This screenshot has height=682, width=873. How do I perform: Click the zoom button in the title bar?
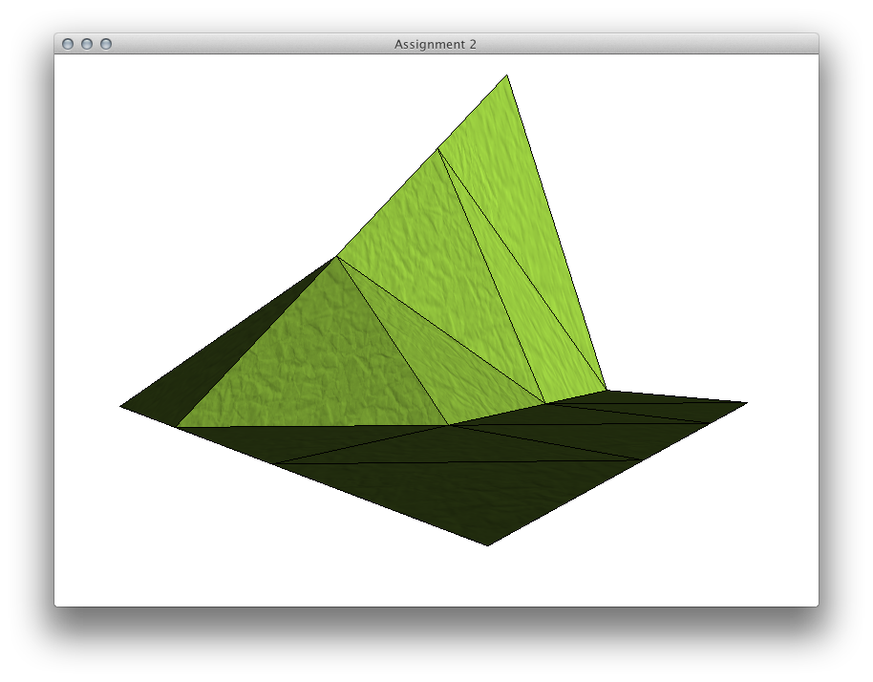click(x=106, y=44)
